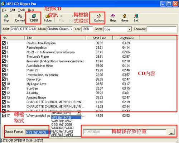Open the Folder toolbar icon

48,18
